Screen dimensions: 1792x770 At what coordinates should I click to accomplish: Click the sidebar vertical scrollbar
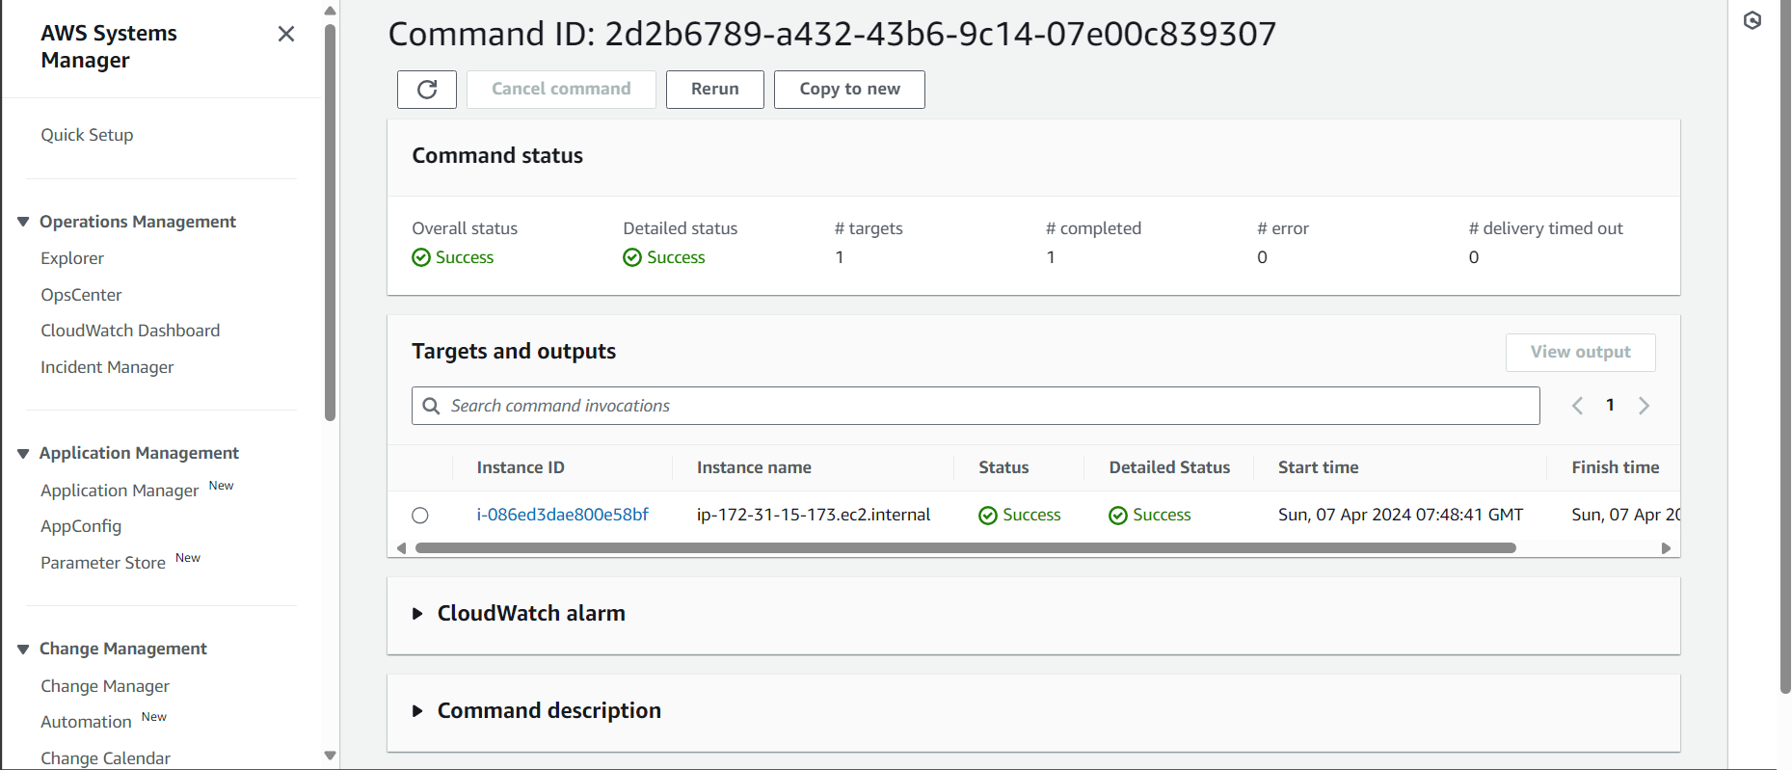point(330,222)
